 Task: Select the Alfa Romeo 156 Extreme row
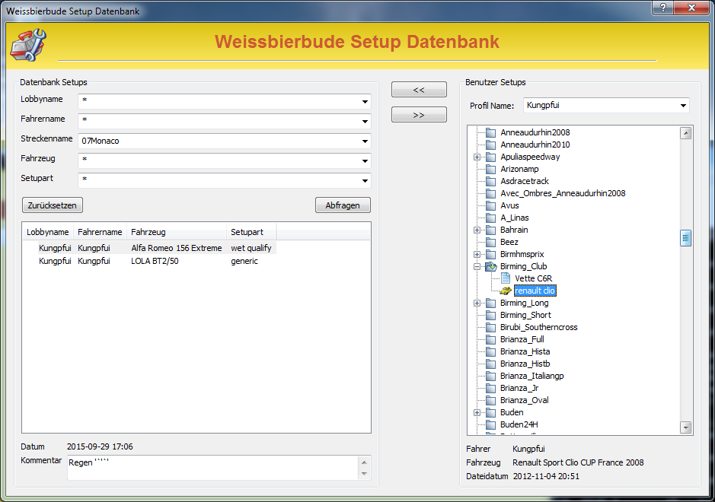click(x=176, y=248)
